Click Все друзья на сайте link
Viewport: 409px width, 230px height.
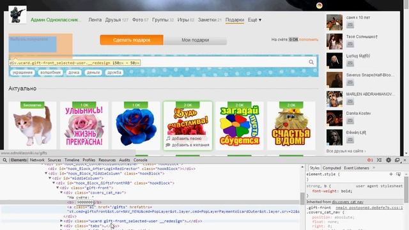(x=346, y=151)
